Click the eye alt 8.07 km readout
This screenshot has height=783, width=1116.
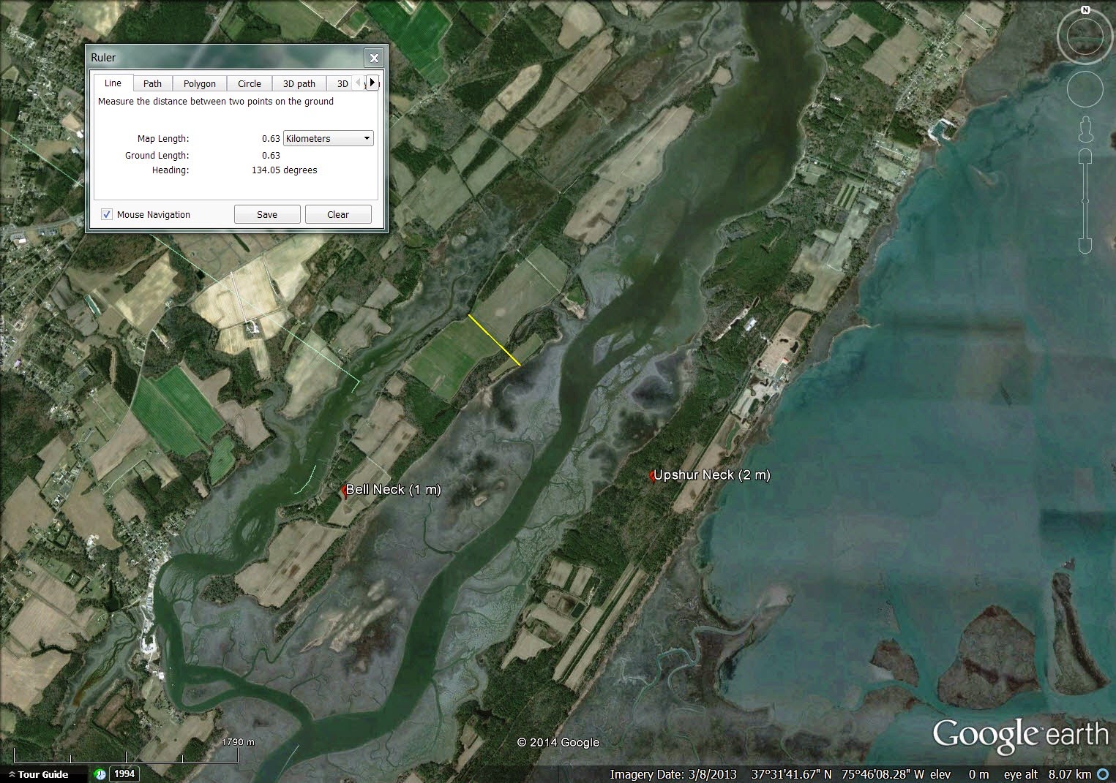[x=1047, y=774]
